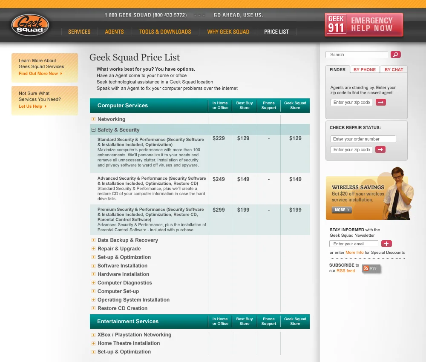
Task: Click the RSS feed icon button
Action: (371, 268)
